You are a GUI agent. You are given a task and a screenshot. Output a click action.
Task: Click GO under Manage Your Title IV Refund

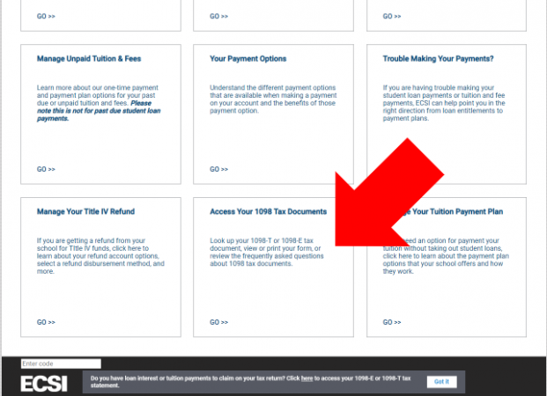point(46,321)
